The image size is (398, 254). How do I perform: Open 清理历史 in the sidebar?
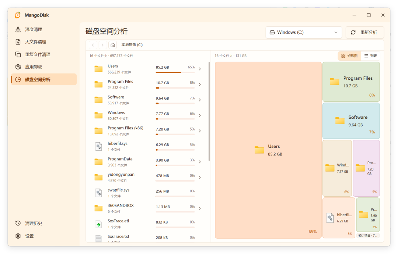pos(44,223)
